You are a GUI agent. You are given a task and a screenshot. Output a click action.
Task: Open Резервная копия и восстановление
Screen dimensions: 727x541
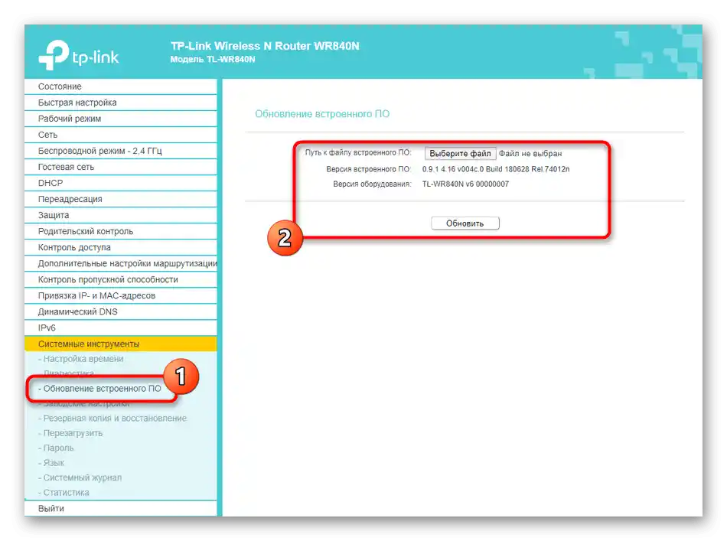(112, 418)
